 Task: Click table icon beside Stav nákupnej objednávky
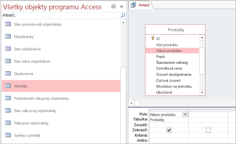8,110
